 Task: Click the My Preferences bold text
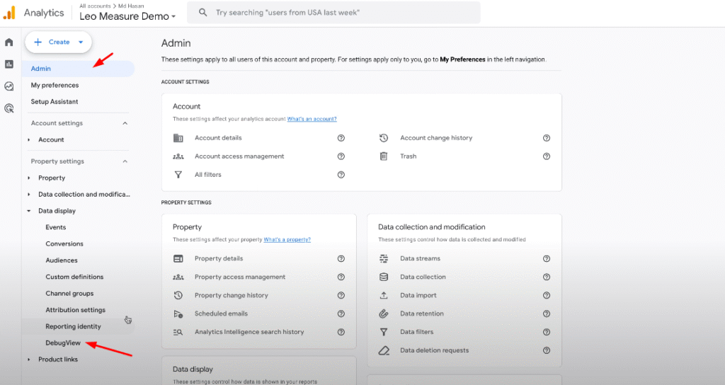click(462, 59)
